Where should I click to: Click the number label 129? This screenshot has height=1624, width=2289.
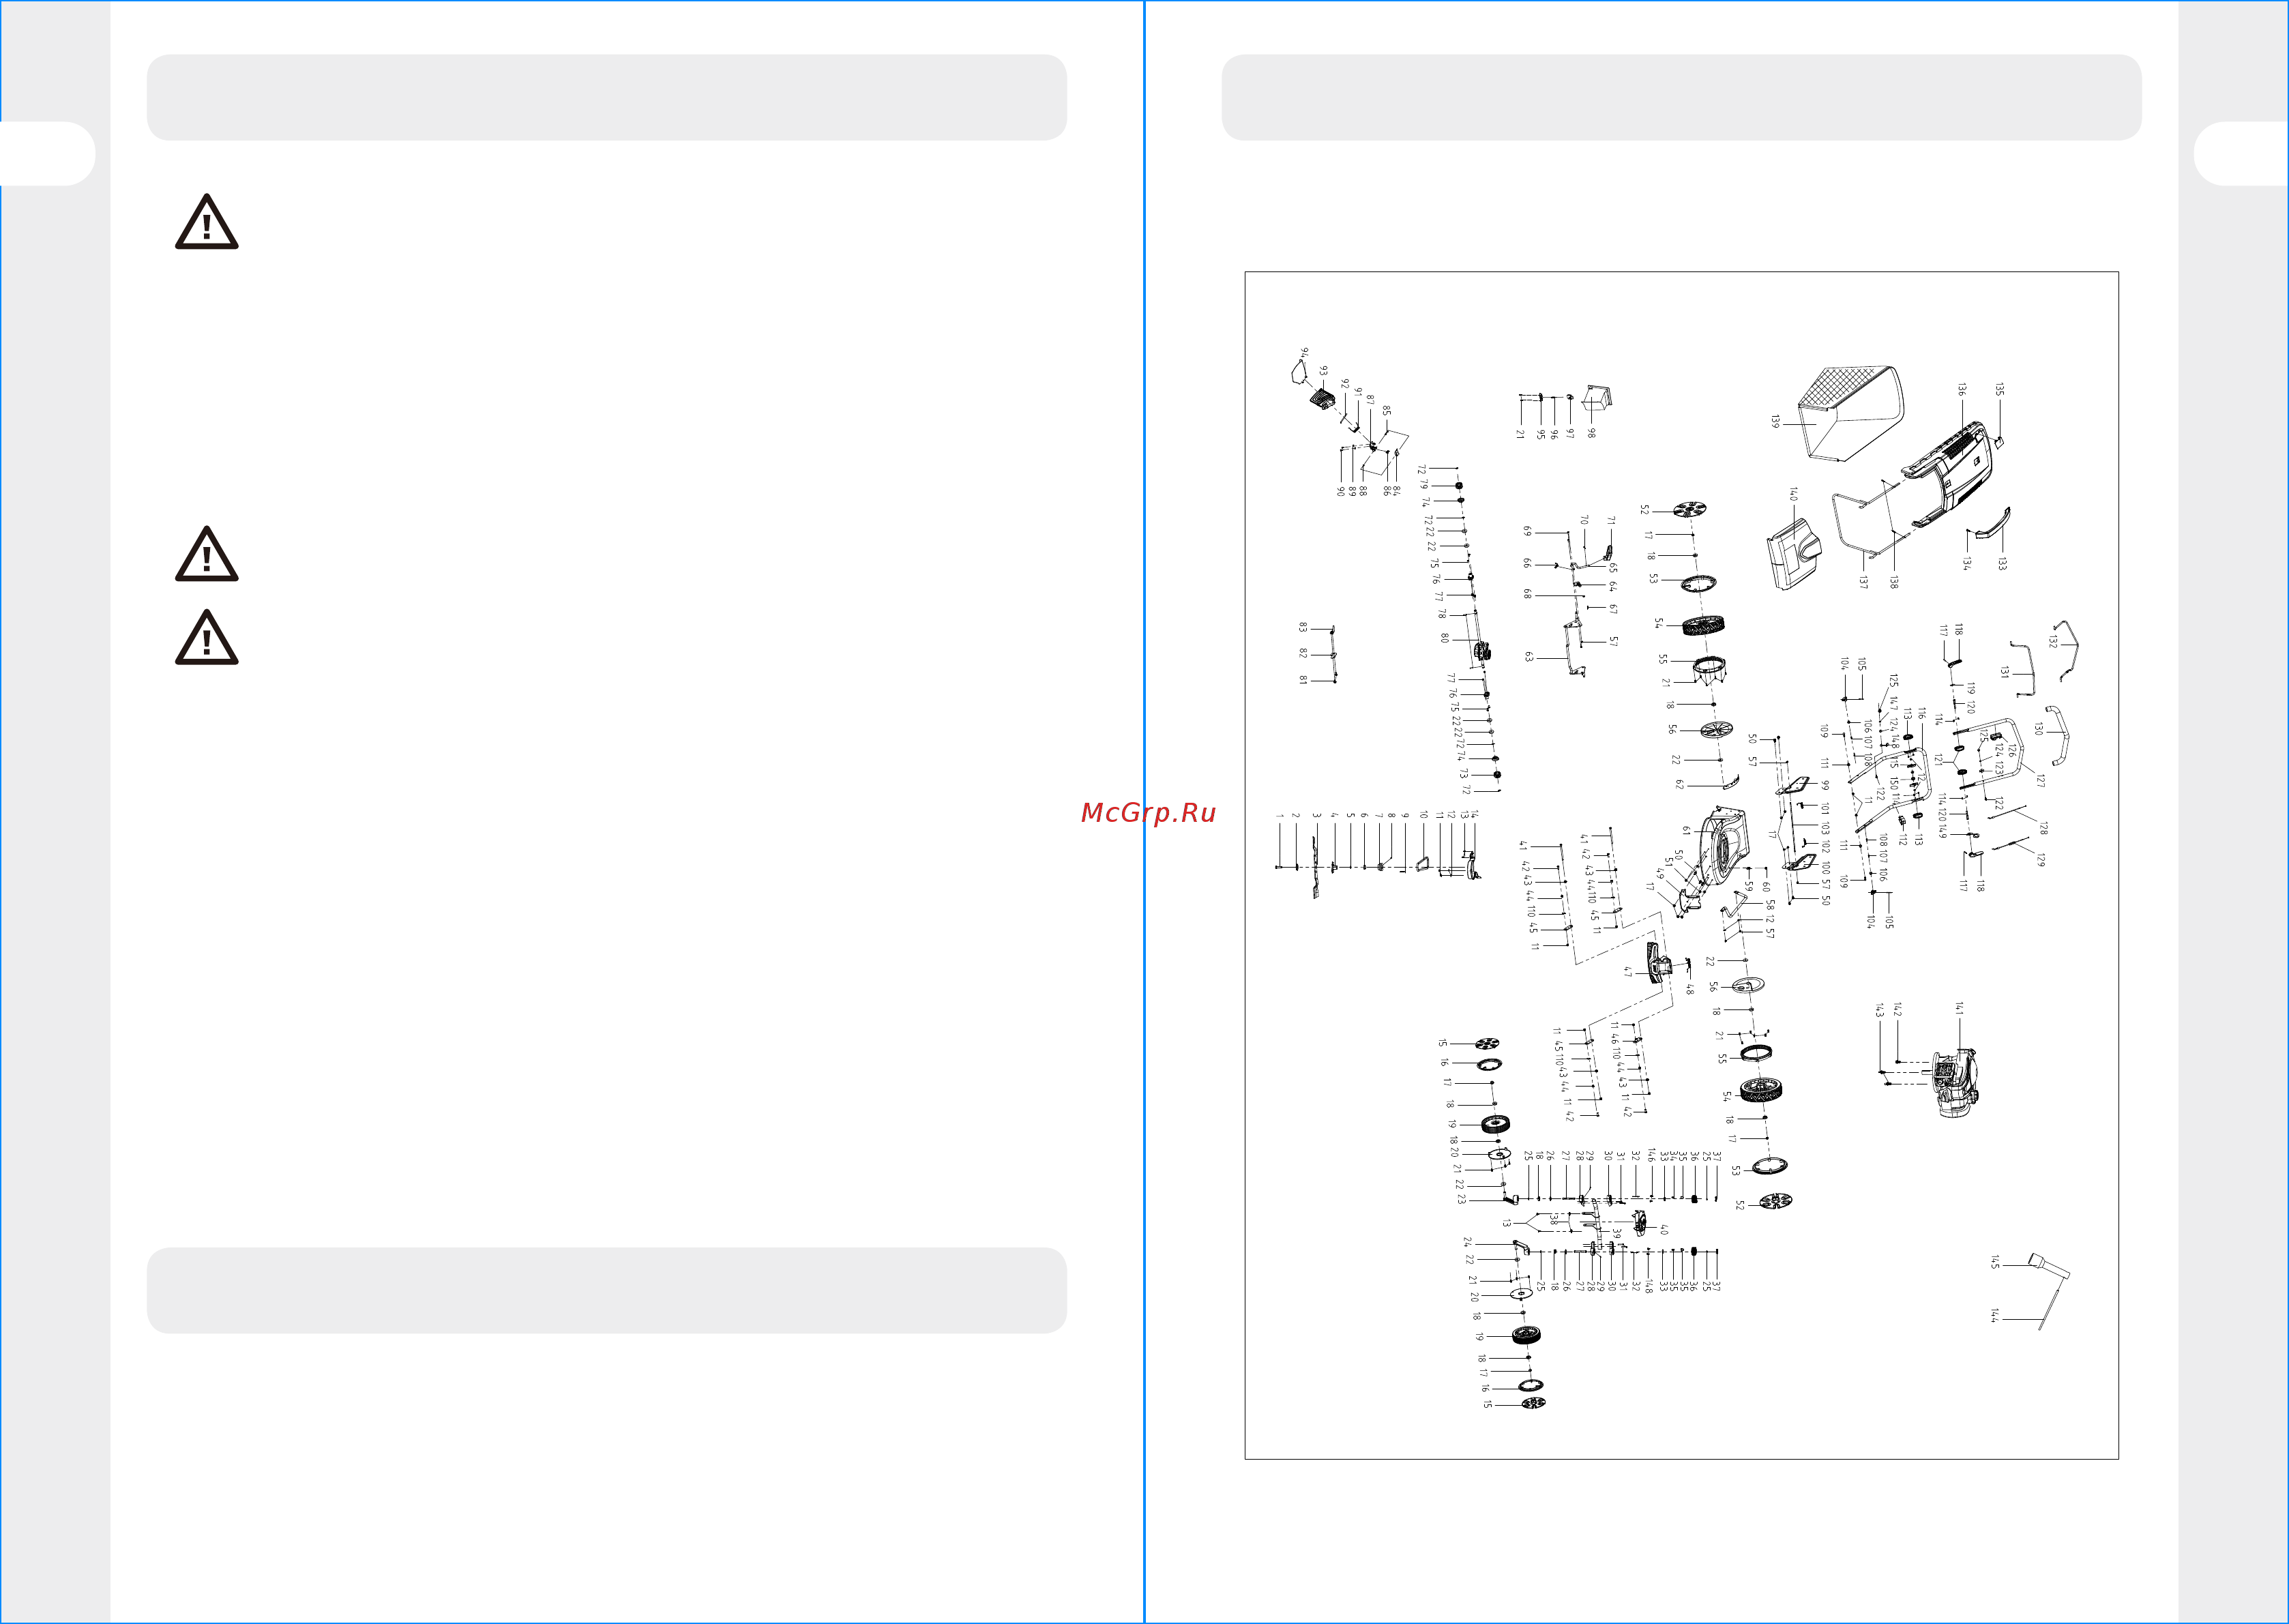coord(2040,859)
